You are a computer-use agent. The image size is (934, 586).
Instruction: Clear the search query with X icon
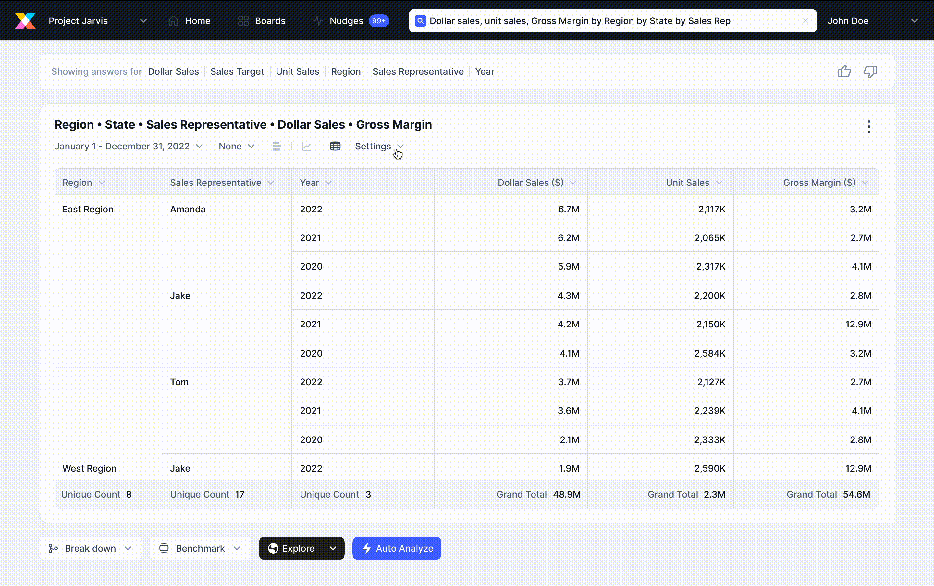(805, 21)
